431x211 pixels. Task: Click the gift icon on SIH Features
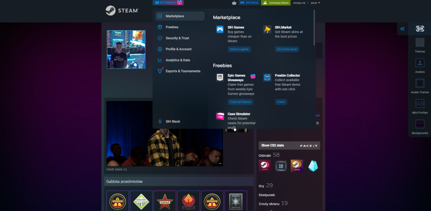pos(179,3)
